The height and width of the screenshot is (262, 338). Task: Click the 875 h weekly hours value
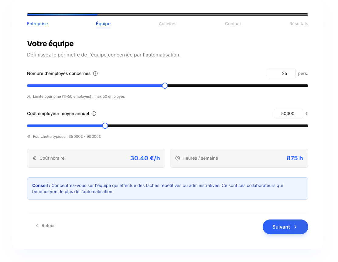coord(295,158)
